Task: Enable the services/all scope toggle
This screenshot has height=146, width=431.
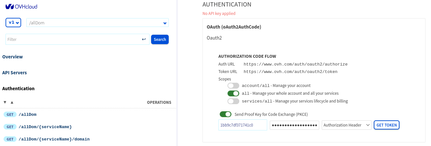Action: (x=233, y=101)
